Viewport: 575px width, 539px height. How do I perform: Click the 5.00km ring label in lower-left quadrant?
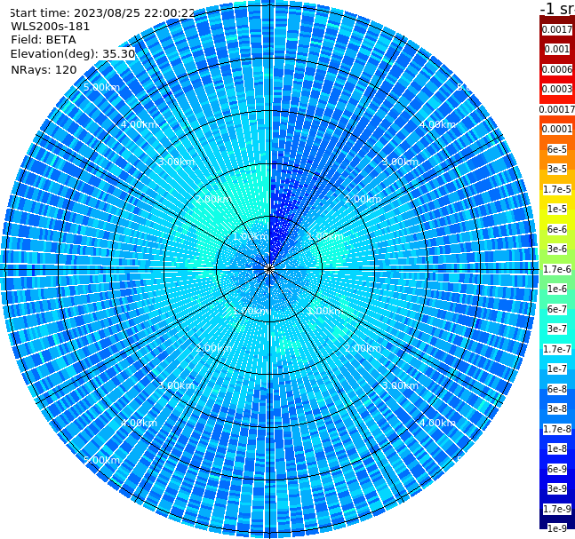pyautogui.click(x=101, y=460)
